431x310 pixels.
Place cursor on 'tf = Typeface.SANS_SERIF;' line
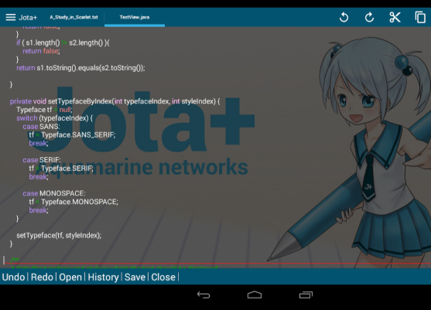pyautogui.click(x=72, y=135)
